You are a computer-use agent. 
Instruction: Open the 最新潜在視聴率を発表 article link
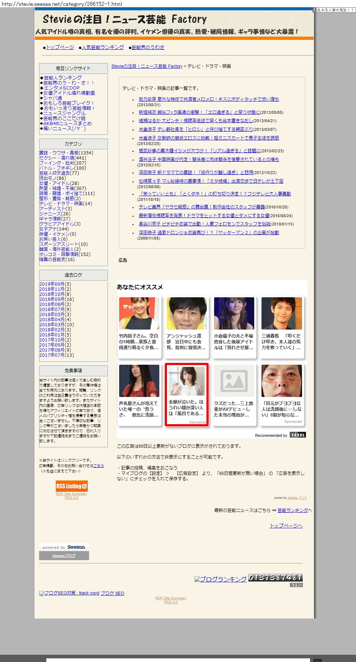pos(204,215)
